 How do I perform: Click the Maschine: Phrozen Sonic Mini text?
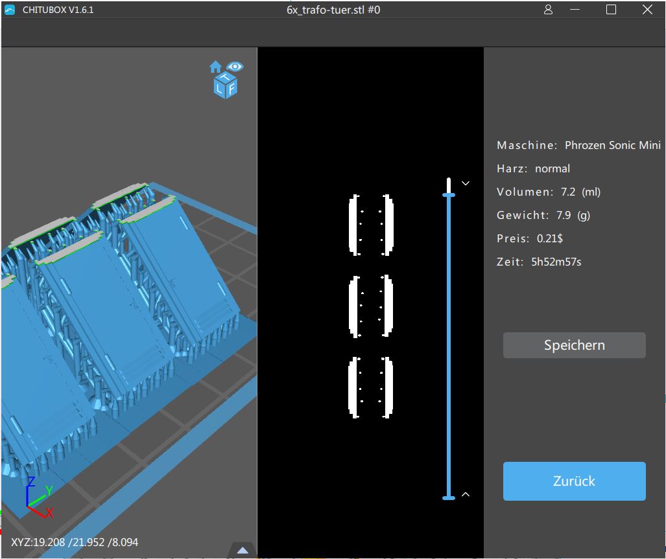pos(578,145)
